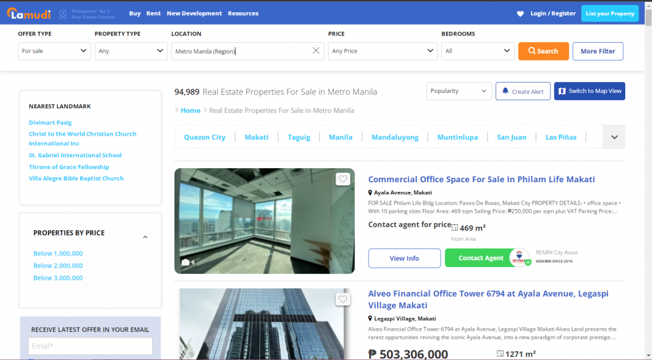
Task: Click the green Contact Agent button
Action: point(481,258)
